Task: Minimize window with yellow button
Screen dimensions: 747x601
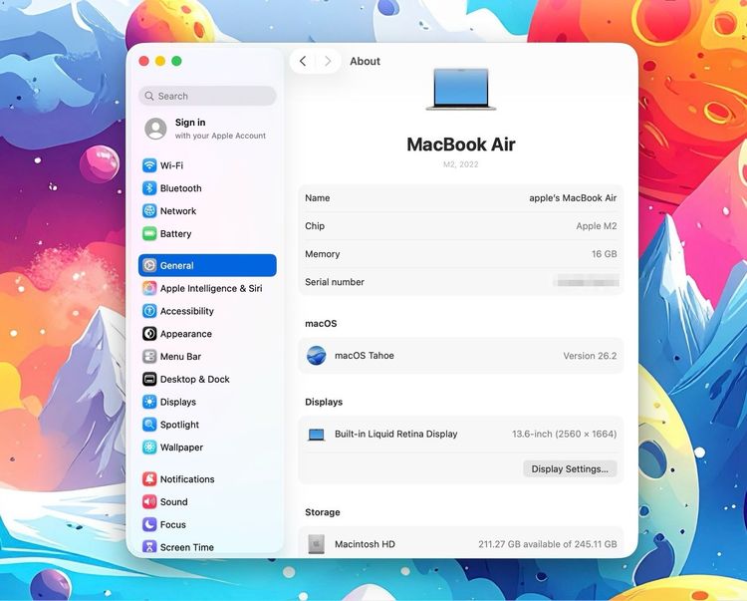Action: 160,61
